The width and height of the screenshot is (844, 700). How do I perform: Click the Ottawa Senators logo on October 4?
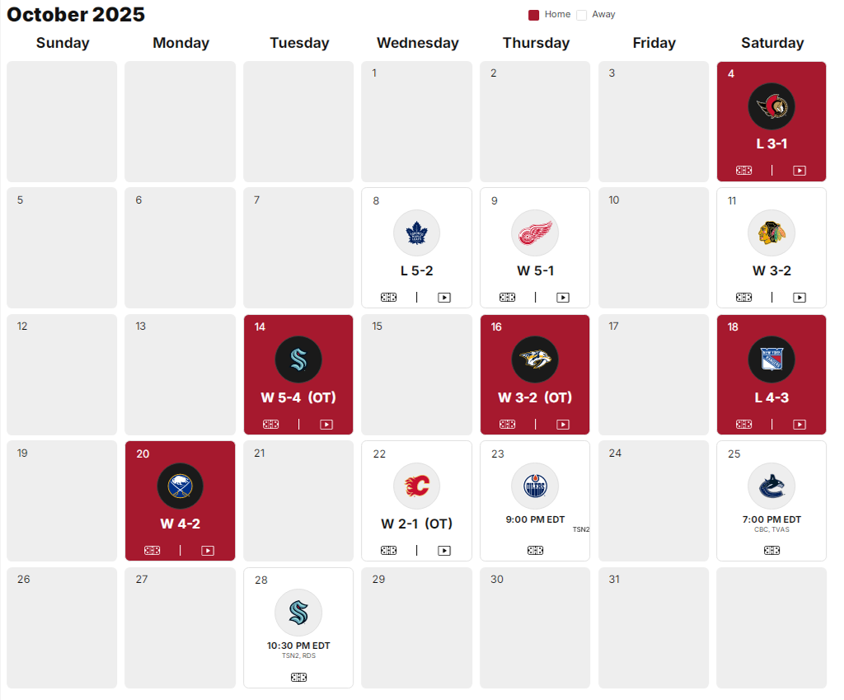pos(771,106)
